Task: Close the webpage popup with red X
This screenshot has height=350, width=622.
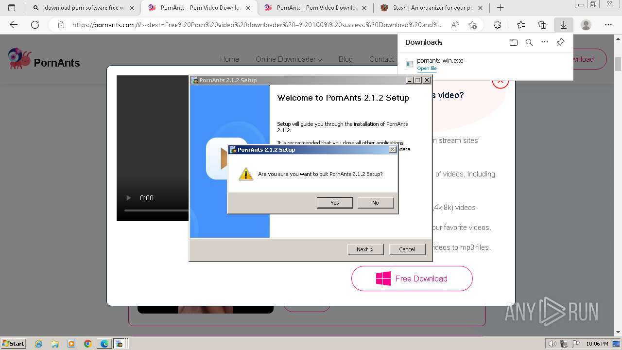Action: coord(500,82)
